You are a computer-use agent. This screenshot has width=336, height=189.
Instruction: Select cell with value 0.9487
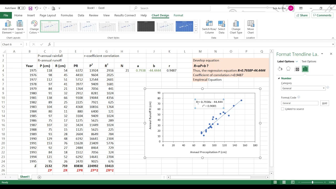[169, 70]
